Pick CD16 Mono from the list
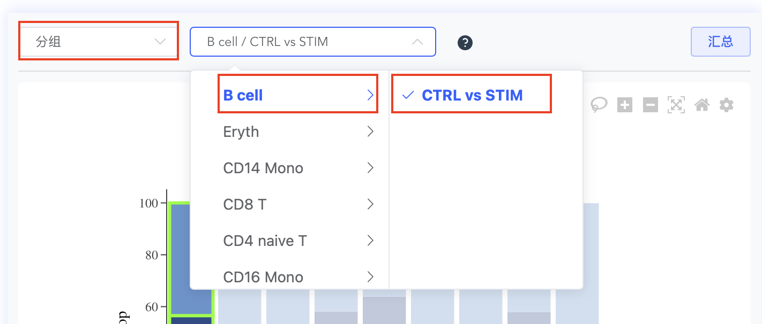 290,275
